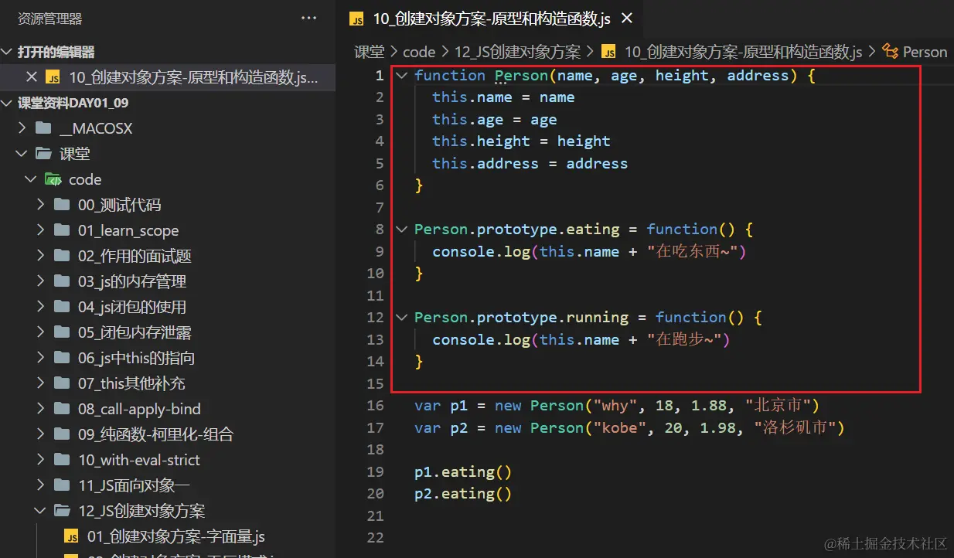
Task: Expand the 00_测试代码 folder chevron
Action: coord(40,205)
